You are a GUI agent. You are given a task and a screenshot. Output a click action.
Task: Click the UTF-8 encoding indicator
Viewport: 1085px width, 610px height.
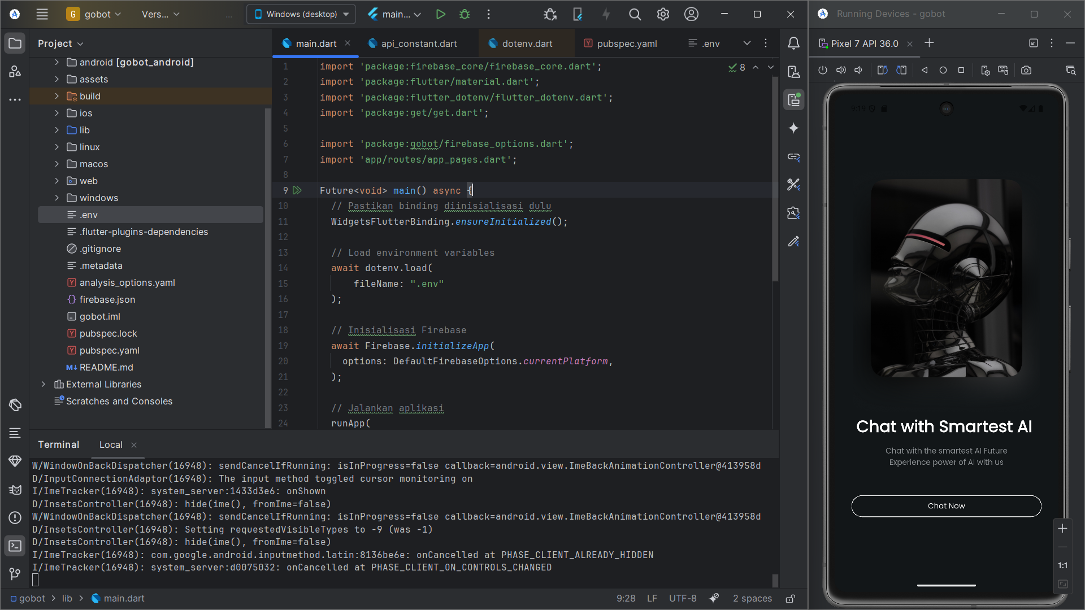[683, 598]
